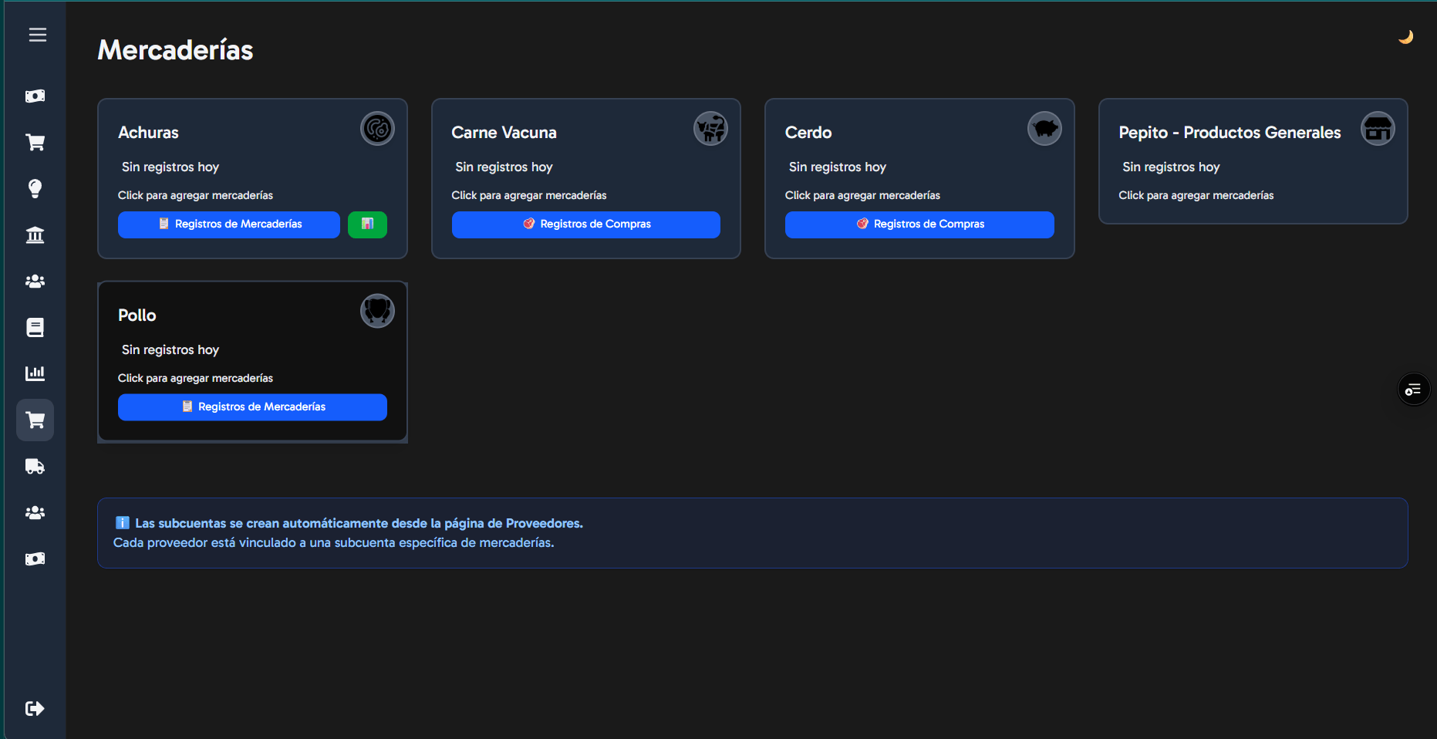Open the delivery truck sidebar icon
The height and width of the screenshot is (739, 1437).
pos(35,467)
